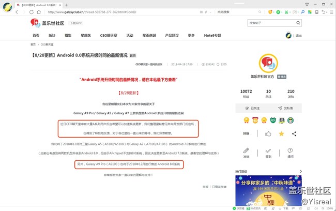Click the green circle extension icon
The width and height of the screenshot is (336, 211).
pos(278,12)
